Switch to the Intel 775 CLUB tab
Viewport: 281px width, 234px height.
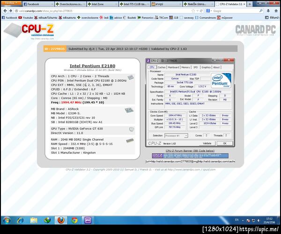134,4
